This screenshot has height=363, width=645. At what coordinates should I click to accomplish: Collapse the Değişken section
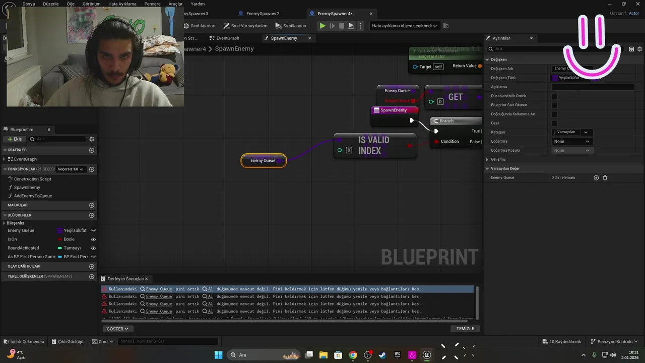click(487, 59)
